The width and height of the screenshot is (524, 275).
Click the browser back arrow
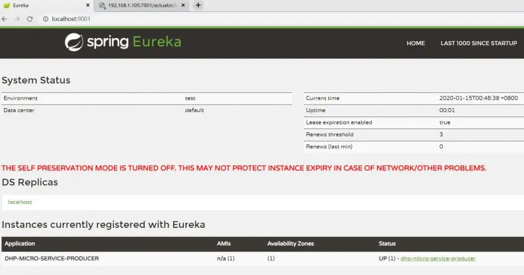[5, 19]
